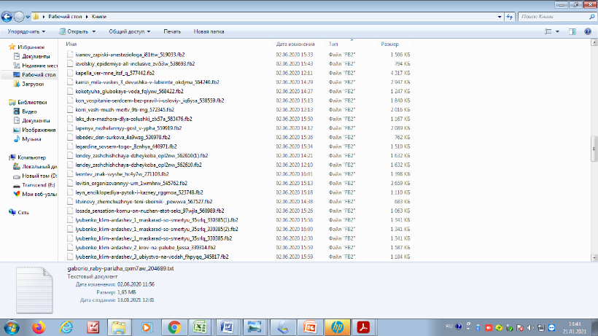Viewport: 598px width, 336px height.
Task: Sort by Дата изменения column header
Action: pos(295,44)
